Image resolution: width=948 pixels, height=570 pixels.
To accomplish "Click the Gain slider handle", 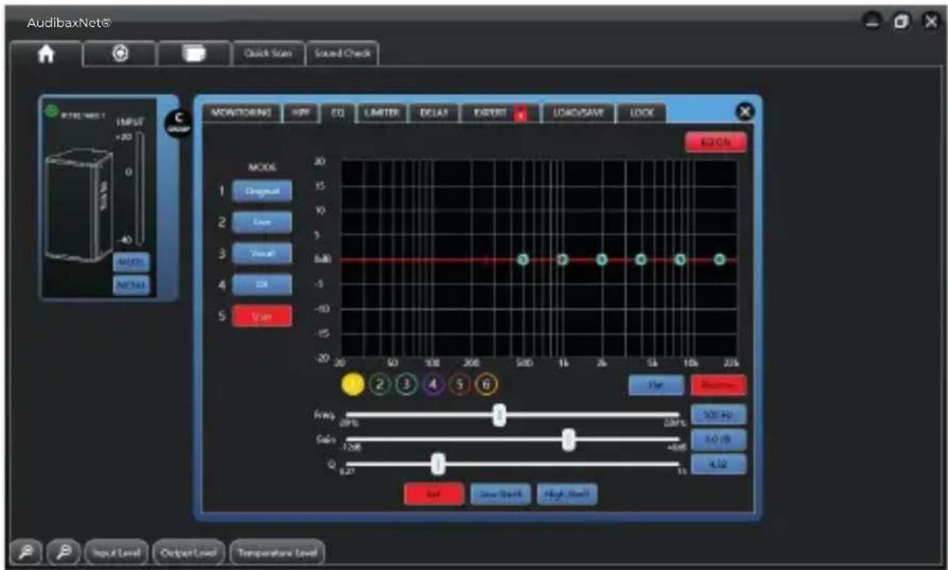I will pos(568,440).
